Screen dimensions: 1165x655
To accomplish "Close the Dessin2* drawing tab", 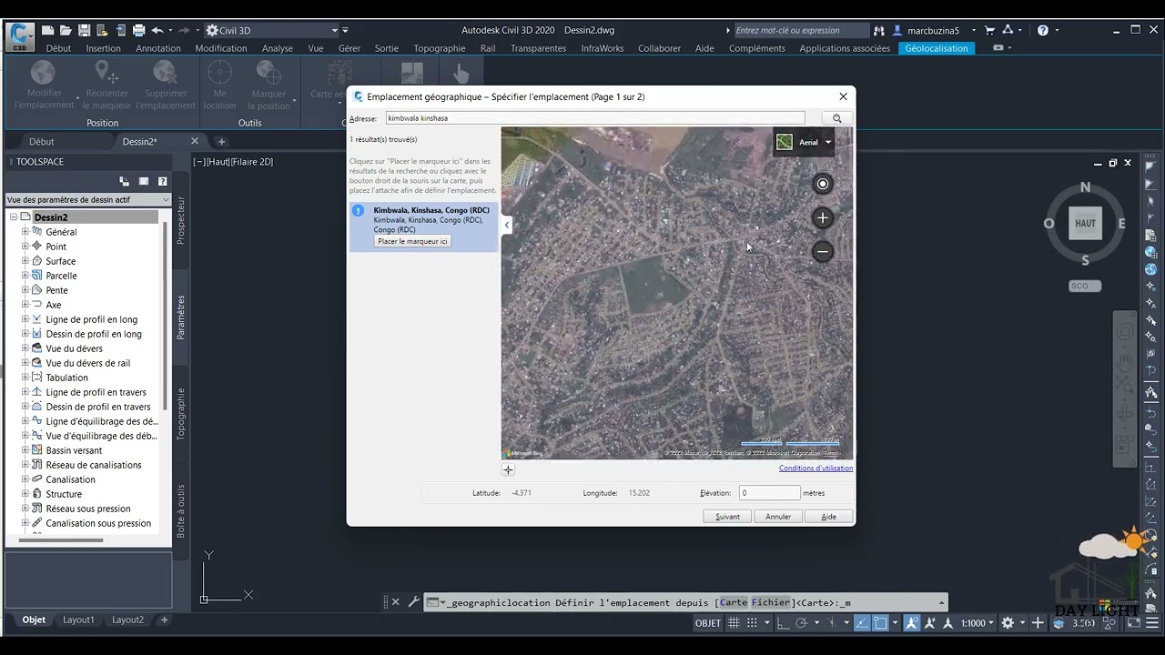I will click(194, 141).
